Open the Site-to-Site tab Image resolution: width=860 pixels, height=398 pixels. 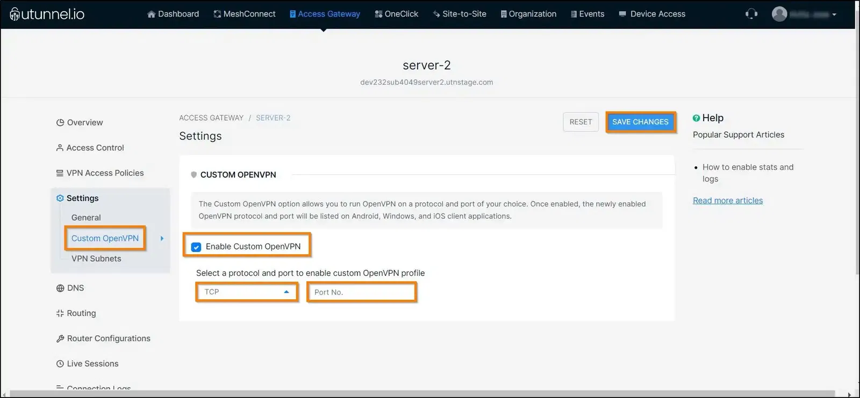coord(460,14)
